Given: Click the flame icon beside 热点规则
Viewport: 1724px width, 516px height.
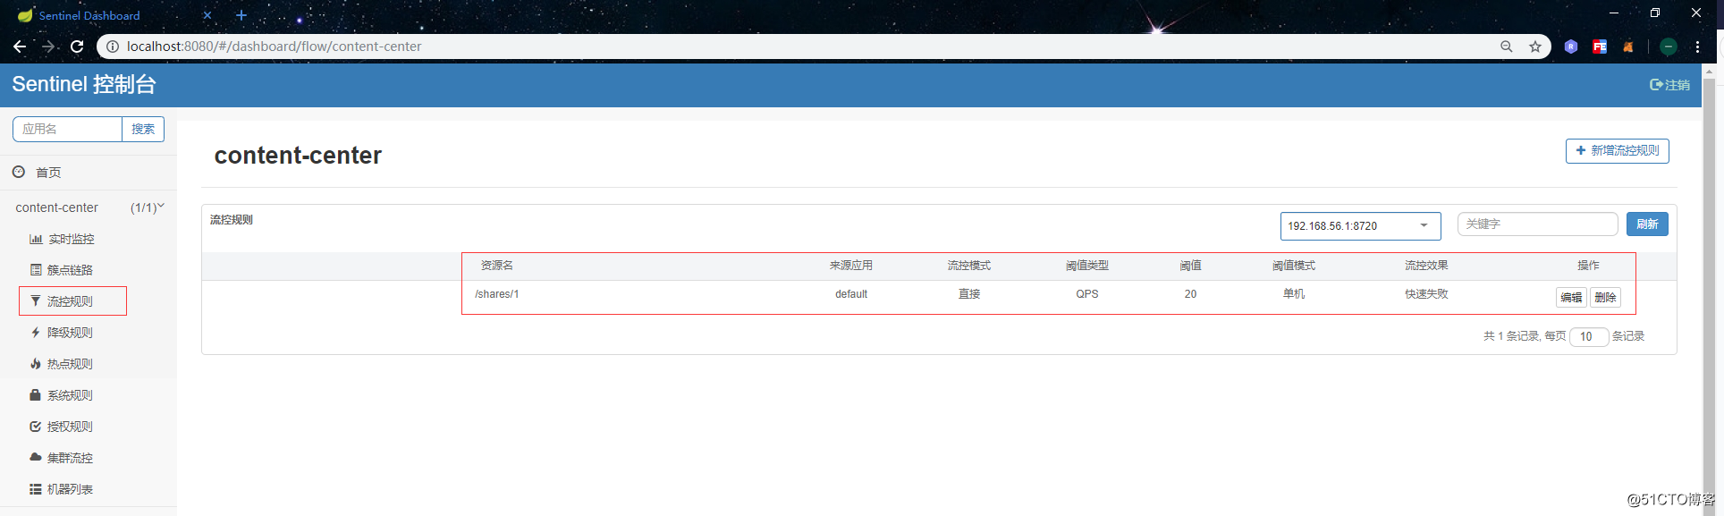Looking at the screenshot, I should click(36, 364).
